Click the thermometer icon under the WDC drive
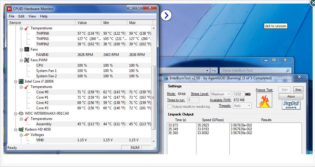 pyautogui.click(x=27, y=119)
